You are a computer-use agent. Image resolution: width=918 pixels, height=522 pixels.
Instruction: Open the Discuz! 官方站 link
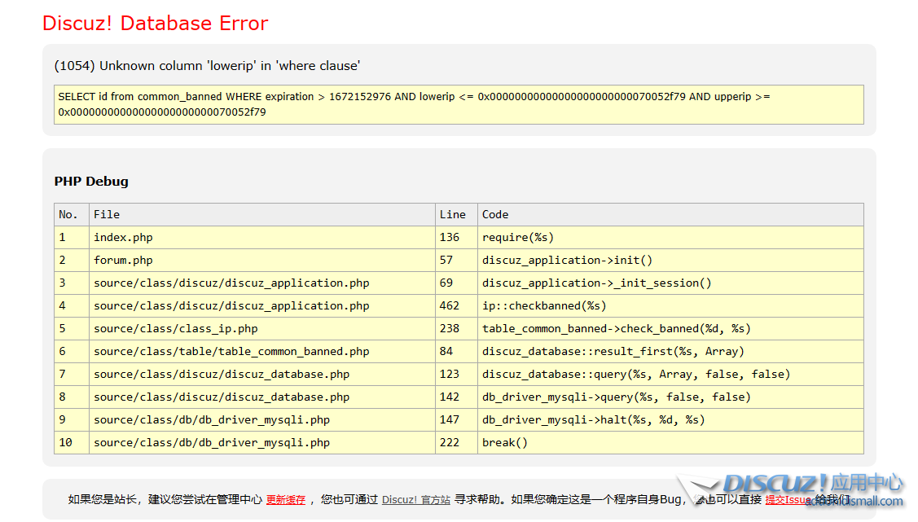(x=415, y=500)
